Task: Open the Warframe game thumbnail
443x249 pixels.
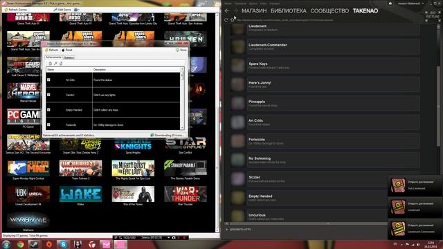Action: [28, 220]
